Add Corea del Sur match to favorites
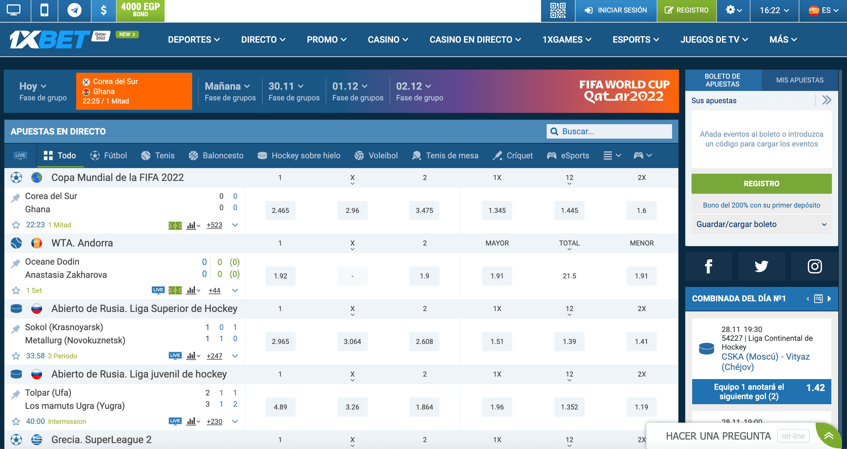This screenshot has height=449, width=847. coord(16,225)
